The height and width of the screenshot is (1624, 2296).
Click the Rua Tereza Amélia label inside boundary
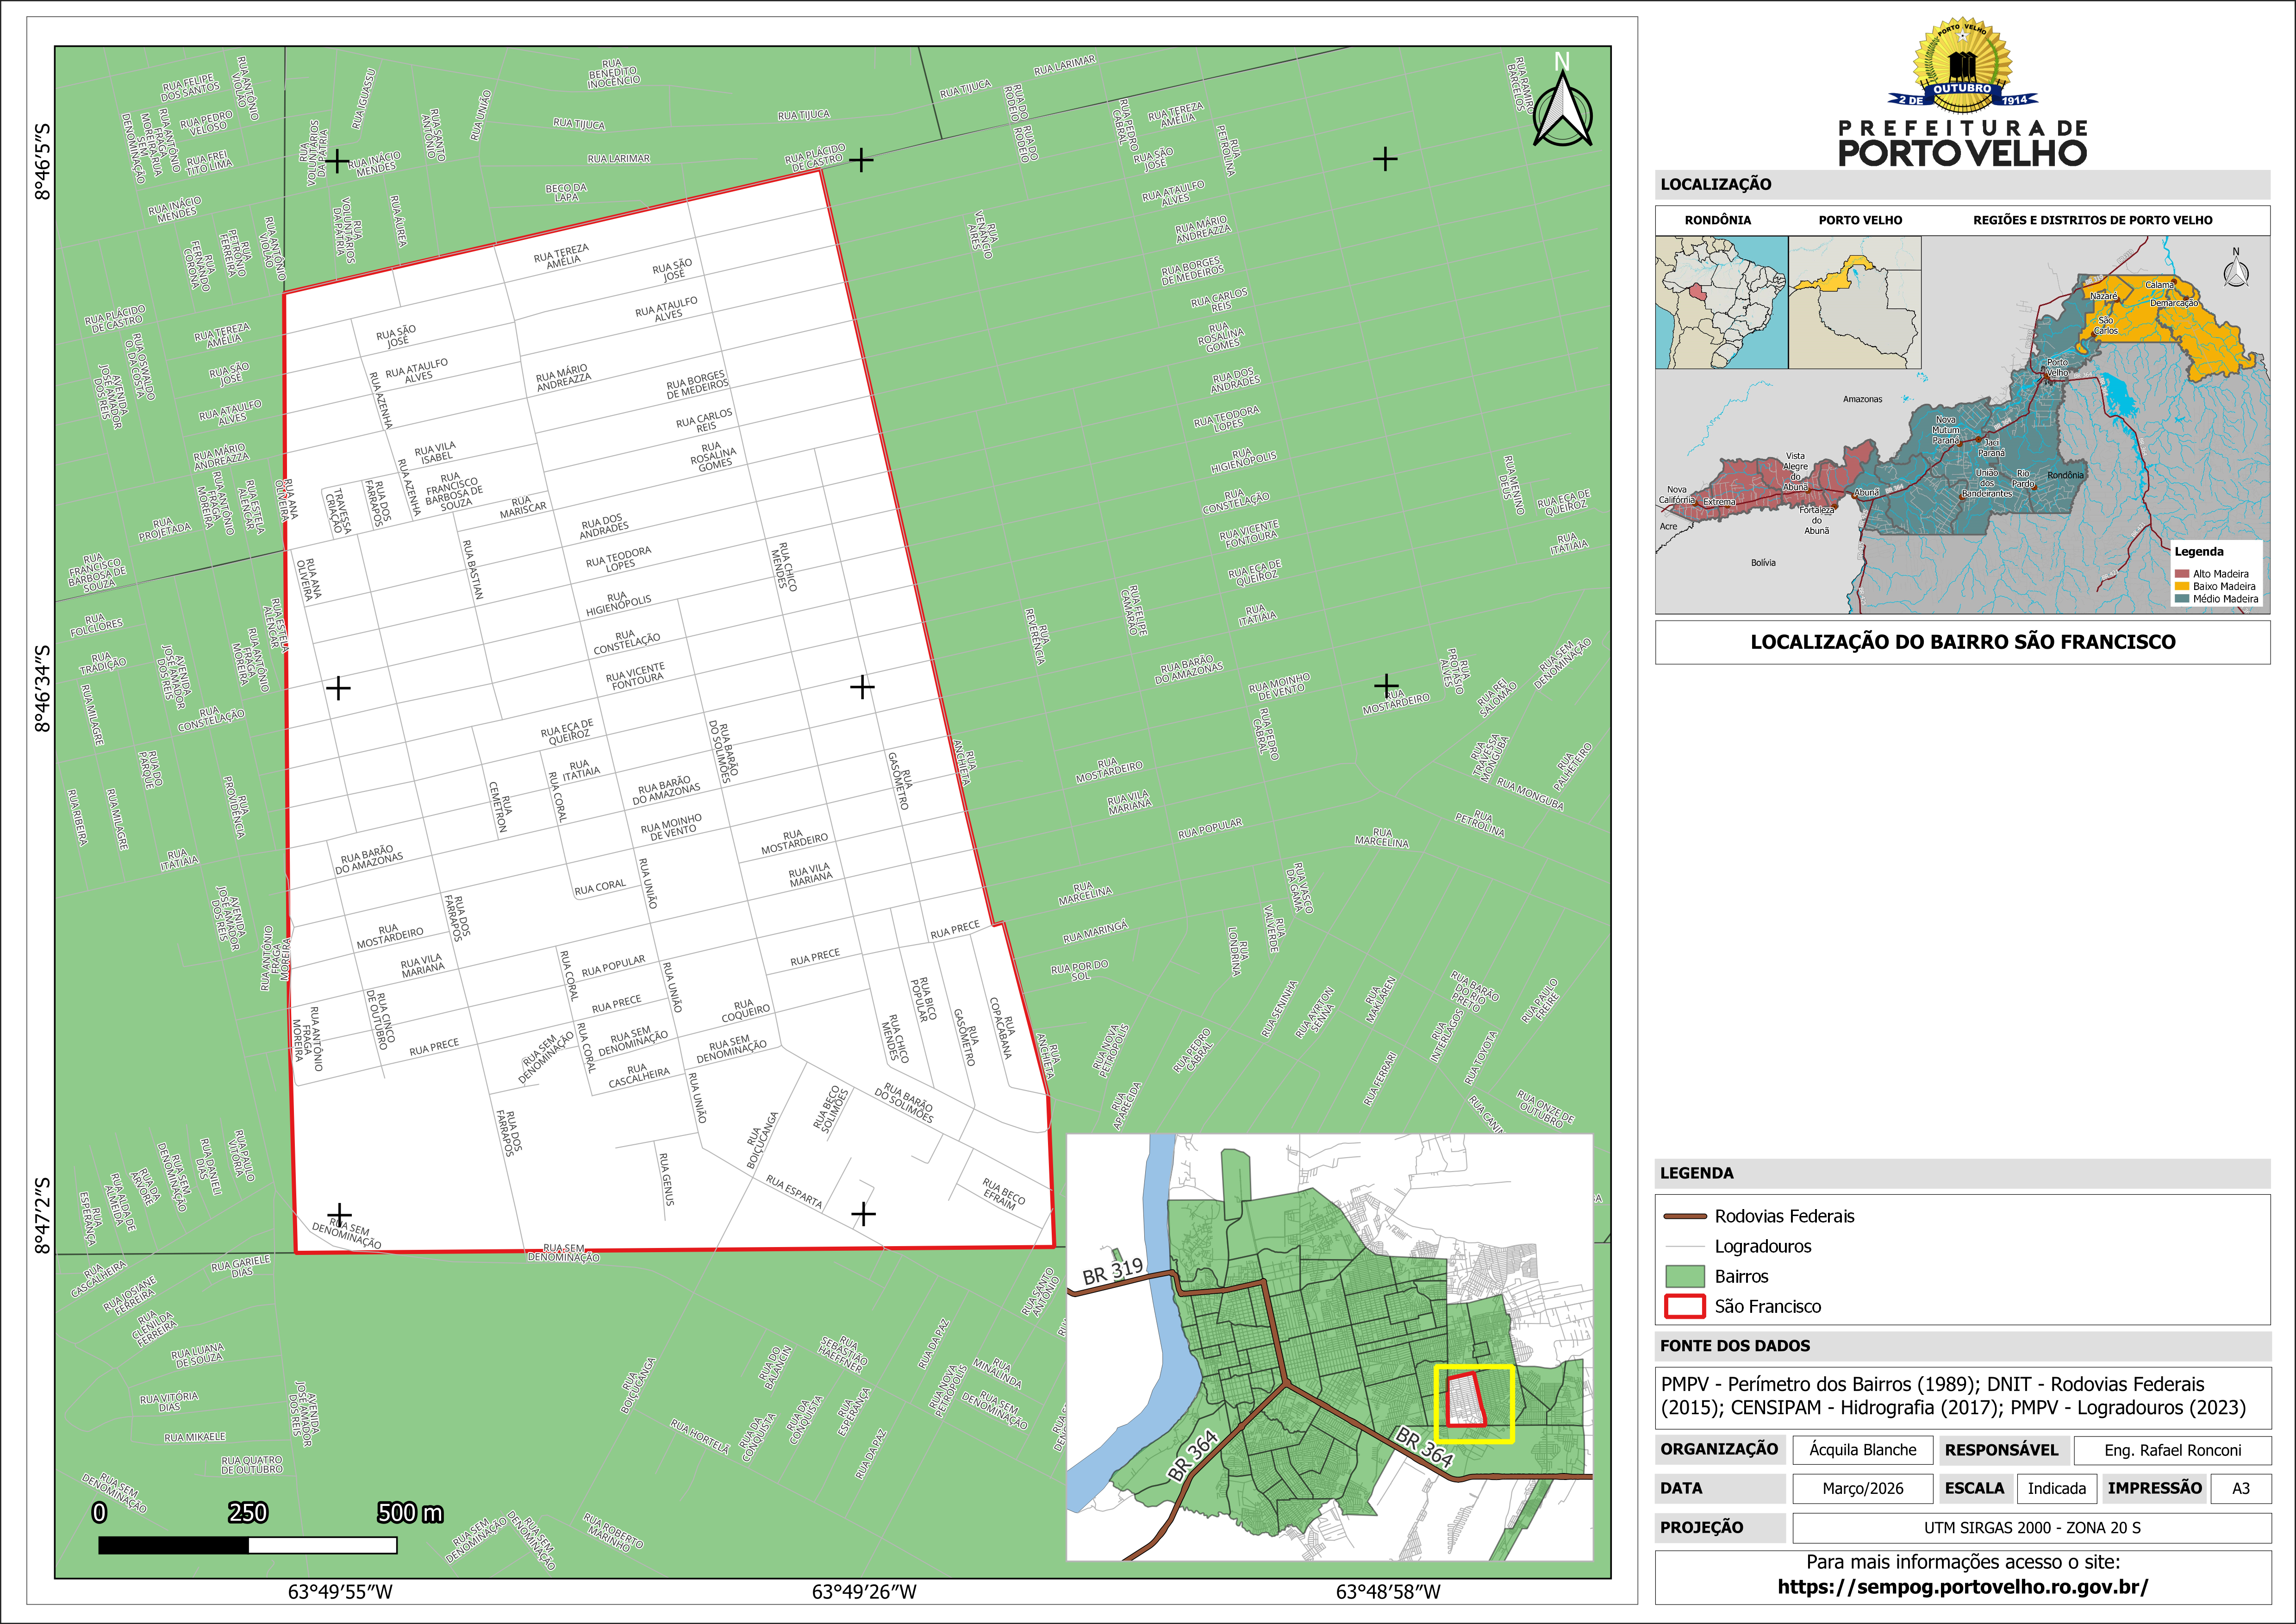tap(561, 255)
